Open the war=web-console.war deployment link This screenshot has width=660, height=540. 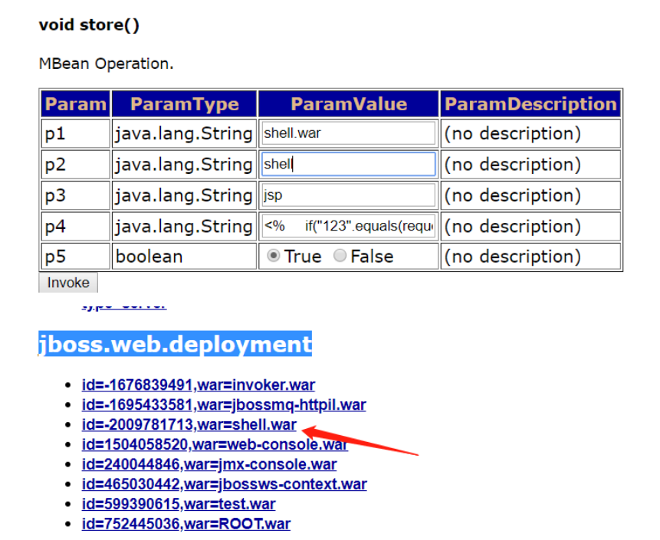pos(215,444)
